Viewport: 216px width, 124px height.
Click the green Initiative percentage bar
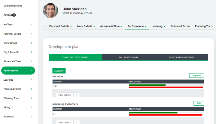(147, 85)
